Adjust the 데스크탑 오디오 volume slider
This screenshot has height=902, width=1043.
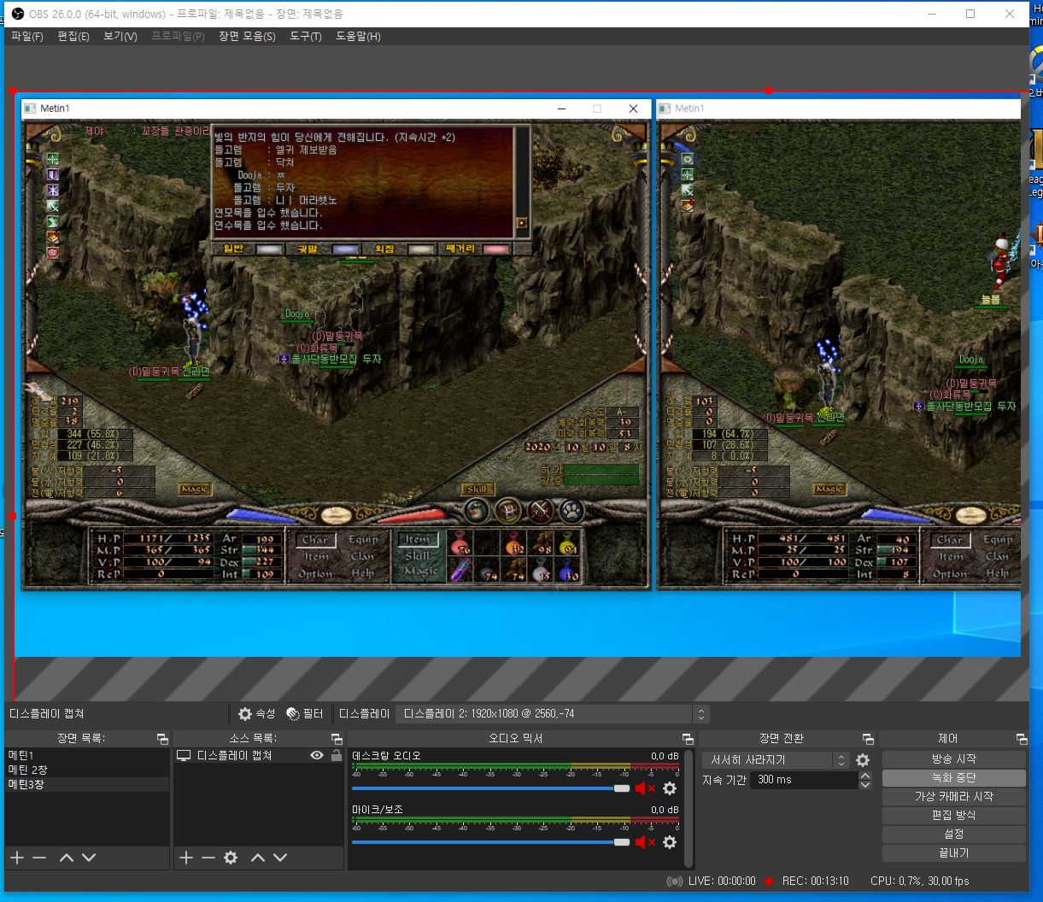tap(490, 788)
